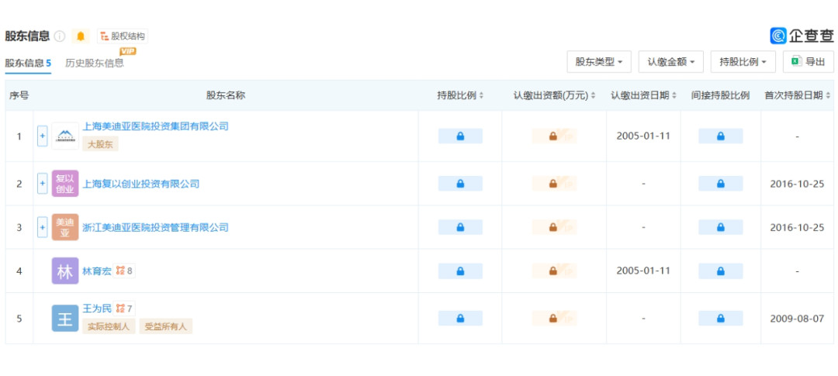Open 认缴金额 dropdown filter
Image resolution: width=838 pixels, height=376 pixels.
coord(670,62)
